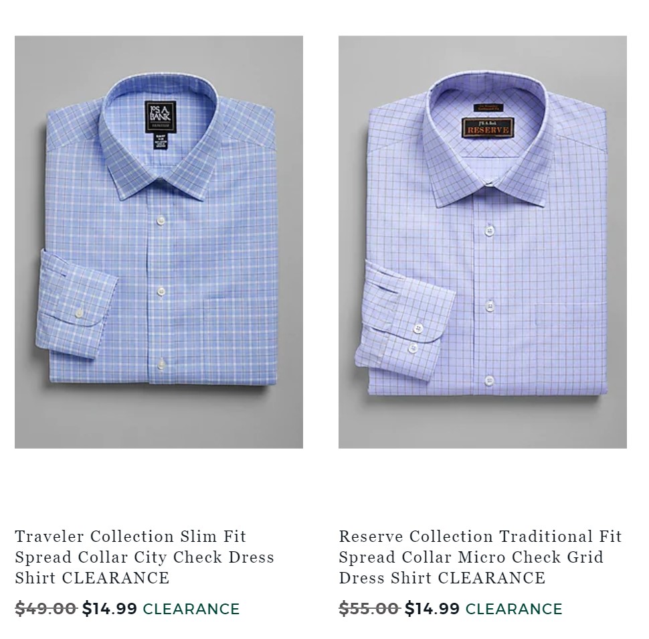Click the crossed-out $55.00 original price
649x639 pixels.
coord(369,609)
